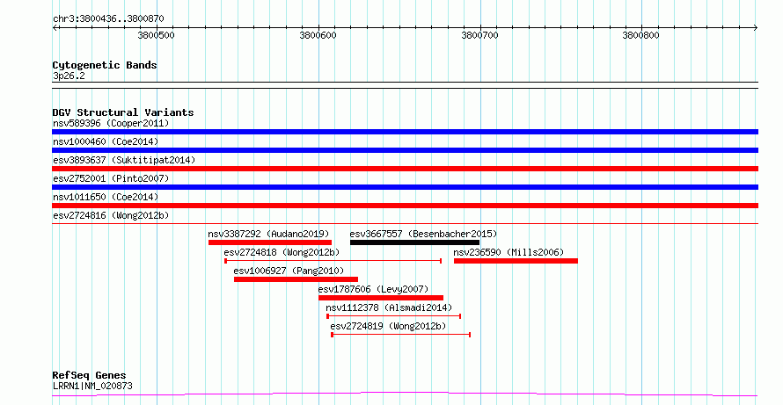Click the esv2724819 thin red interval line
Screen dimensions: 783x405
click(401, 334)
